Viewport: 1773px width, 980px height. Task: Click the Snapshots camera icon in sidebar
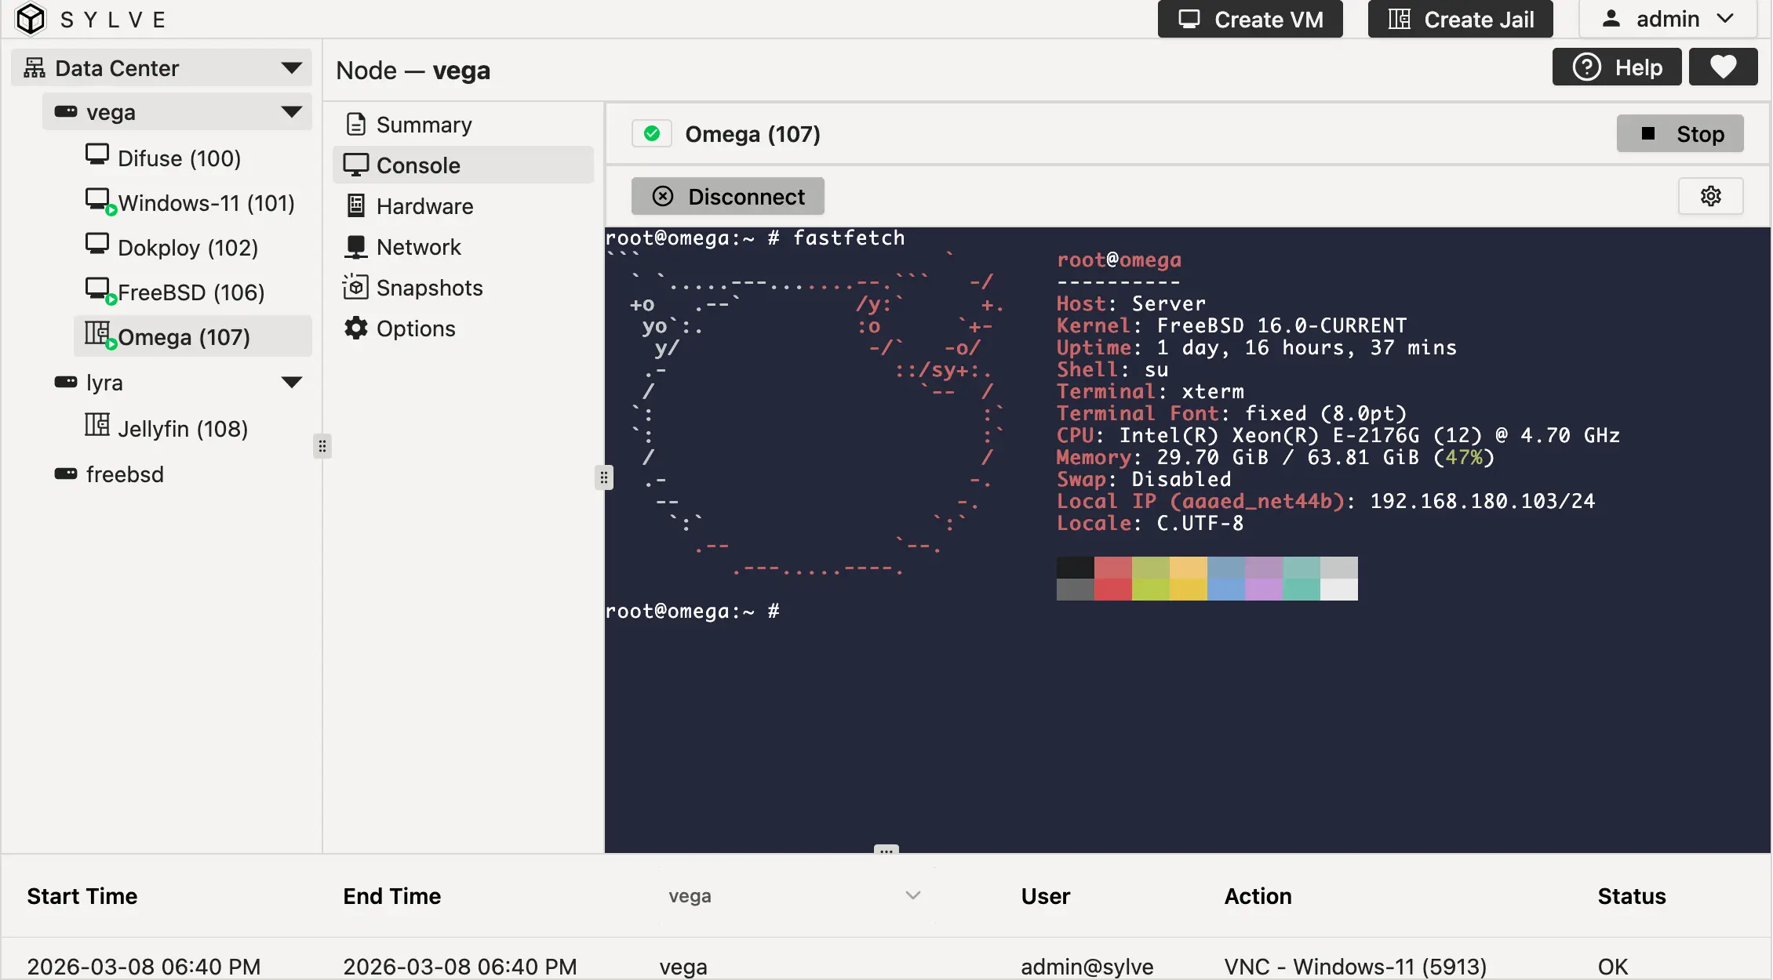[355, 287]
